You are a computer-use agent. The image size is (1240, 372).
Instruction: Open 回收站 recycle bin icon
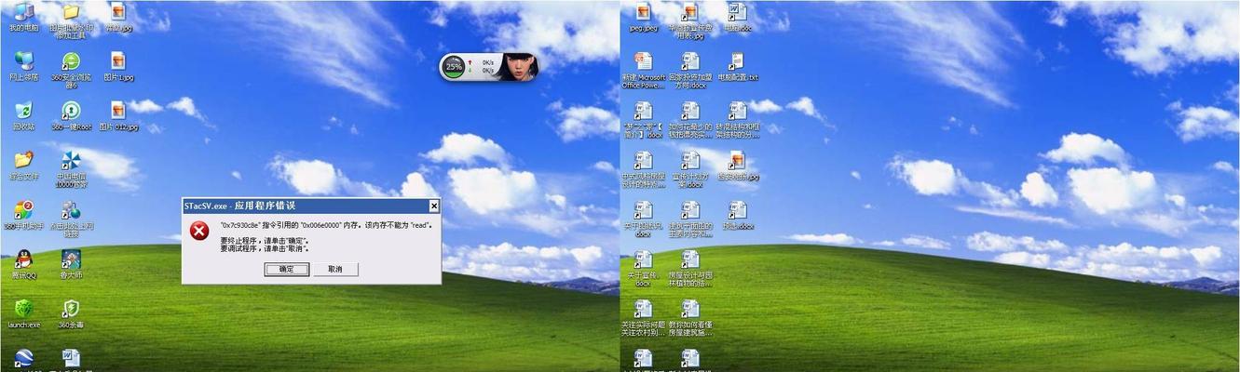(23, 115)
